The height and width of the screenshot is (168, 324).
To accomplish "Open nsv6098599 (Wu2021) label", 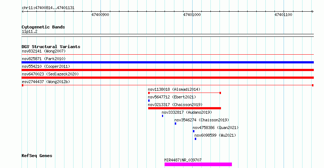I will pyautogui.click(x=215, y=135).
